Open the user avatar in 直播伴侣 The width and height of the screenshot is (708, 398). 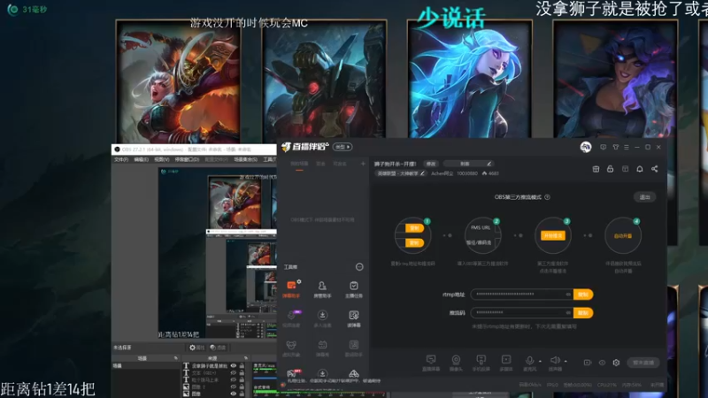point(586,147)
